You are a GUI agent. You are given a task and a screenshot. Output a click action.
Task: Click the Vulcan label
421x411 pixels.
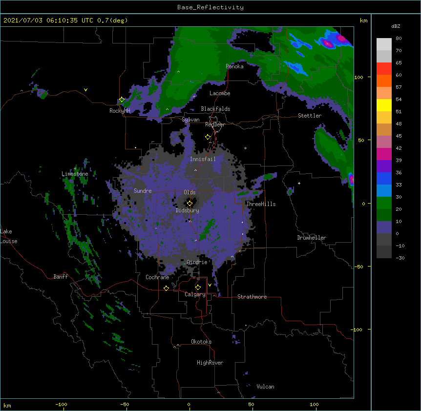tap(265, 387)
